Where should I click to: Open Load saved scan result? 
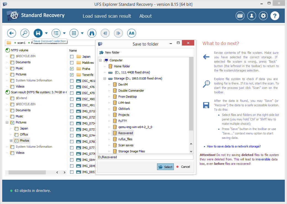coord(107,16)
